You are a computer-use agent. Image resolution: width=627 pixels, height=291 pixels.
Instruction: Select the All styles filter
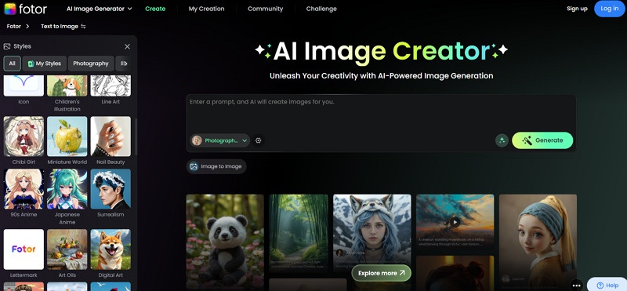tap(12, 64)
